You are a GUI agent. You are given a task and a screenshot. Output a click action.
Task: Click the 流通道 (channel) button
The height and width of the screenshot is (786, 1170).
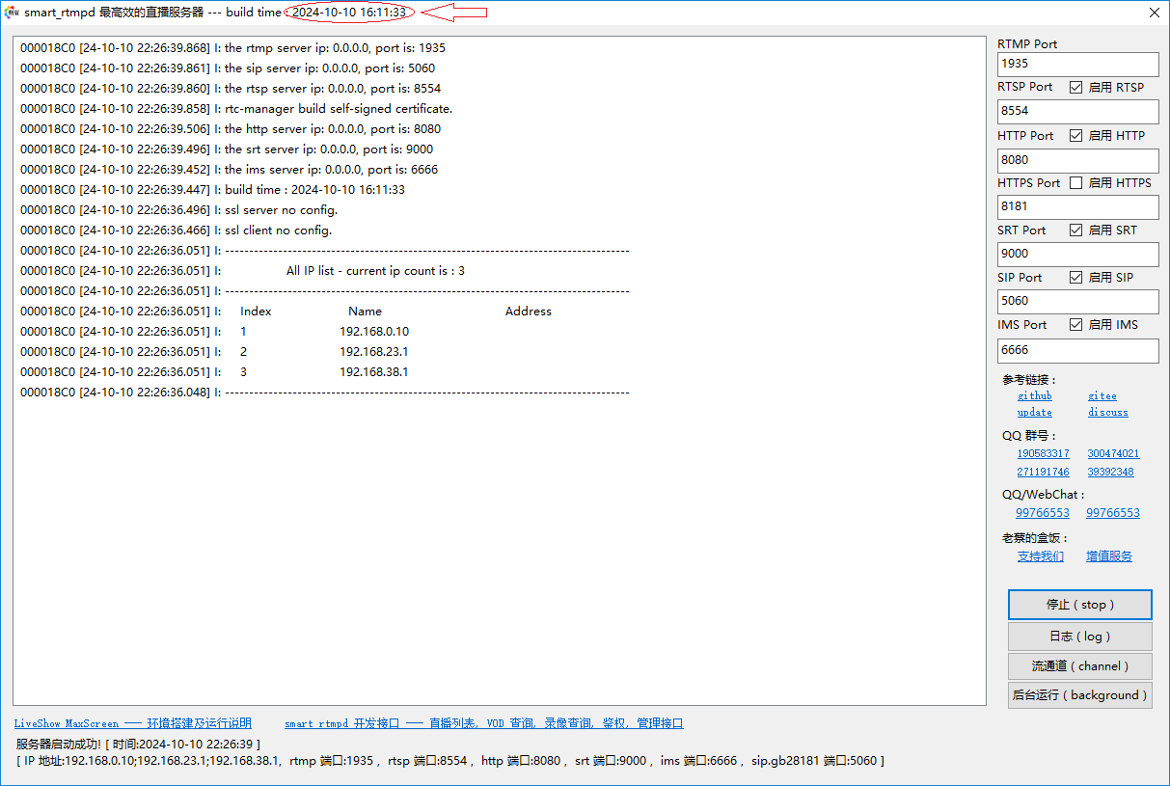[x=1079, y=665]
